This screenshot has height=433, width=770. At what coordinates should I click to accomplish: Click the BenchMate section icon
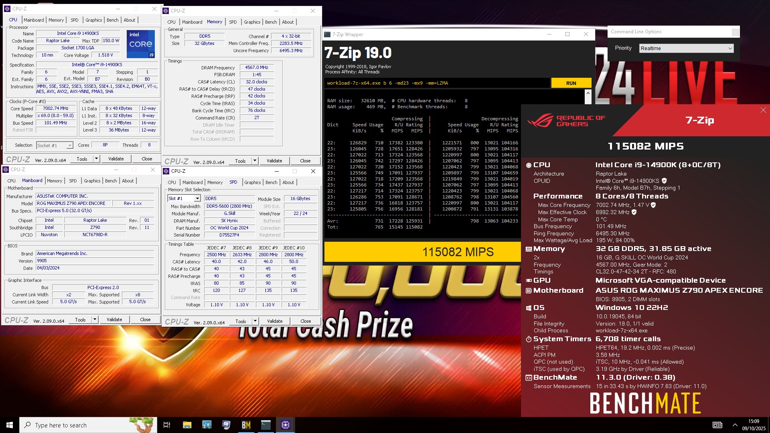pos(529,378)
